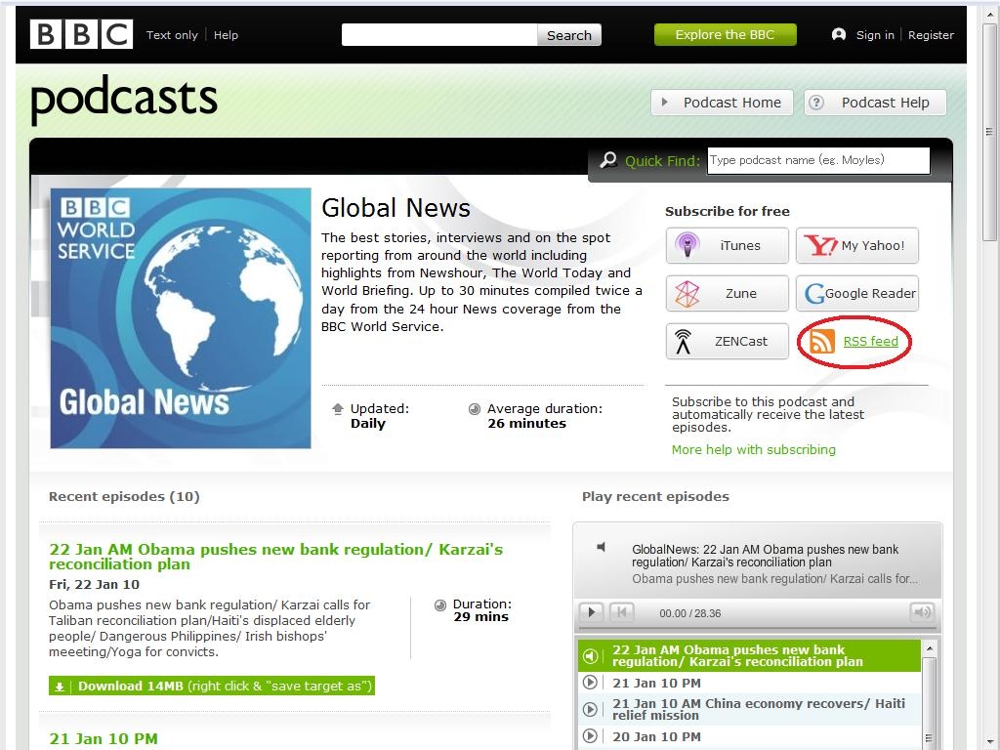Click the episode Duration clock icon
Viewport: 1000px width, 750px height.
coord(440,604)
